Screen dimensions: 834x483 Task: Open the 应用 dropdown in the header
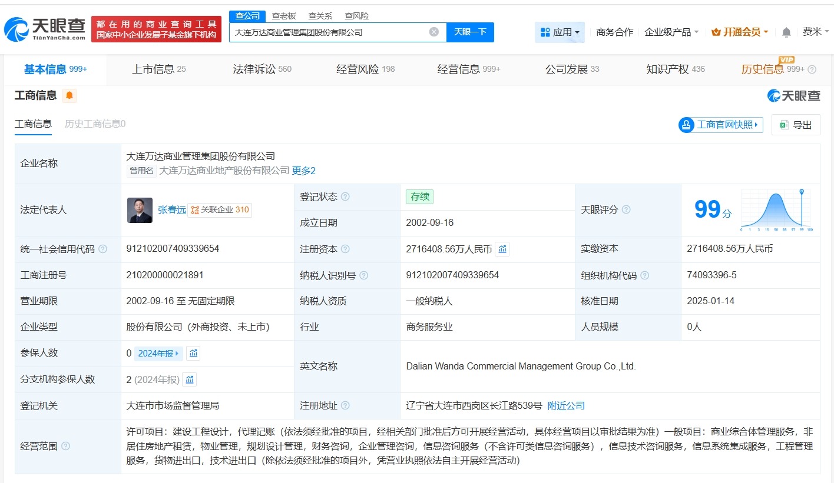click(x=560, y=32)
